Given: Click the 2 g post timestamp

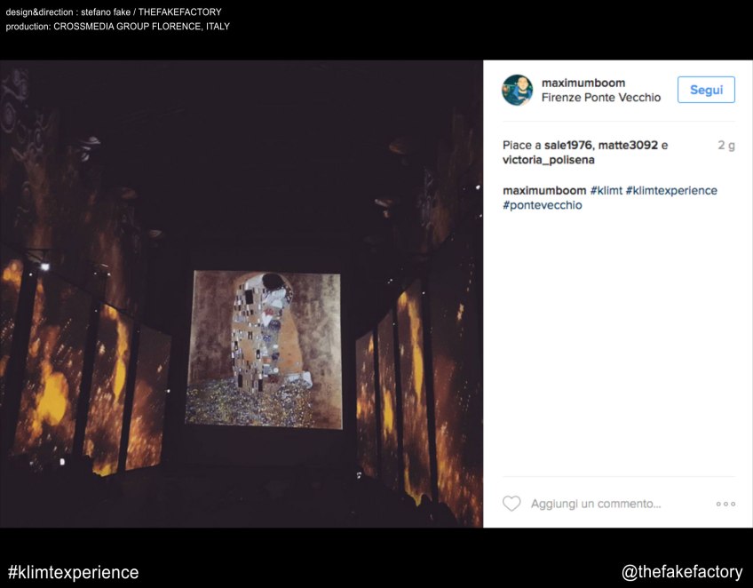Looking at the screenshot, I should tap(725, 145).
